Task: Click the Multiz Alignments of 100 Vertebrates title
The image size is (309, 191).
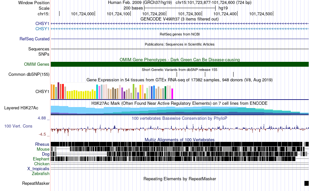Action: click(180, 140)
